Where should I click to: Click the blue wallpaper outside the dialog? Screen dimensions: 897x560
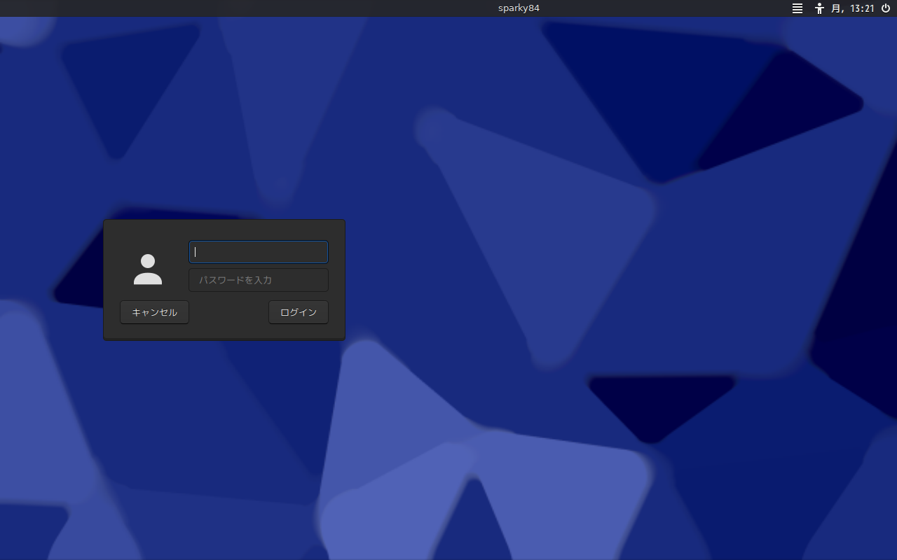pyautogui.click(x=561, y=280)
